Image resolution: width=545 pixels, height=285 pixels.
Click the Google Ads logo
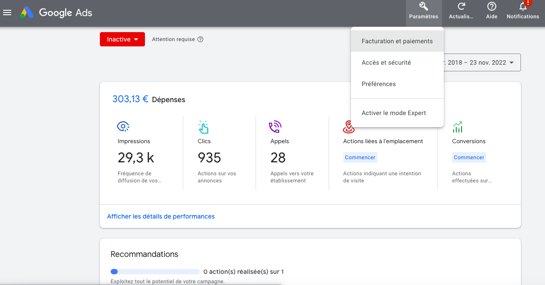27,12
